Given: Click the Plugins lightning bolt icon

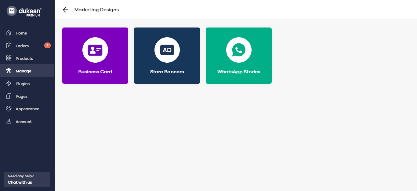Looking at the screenshot, I should point(9,83).
